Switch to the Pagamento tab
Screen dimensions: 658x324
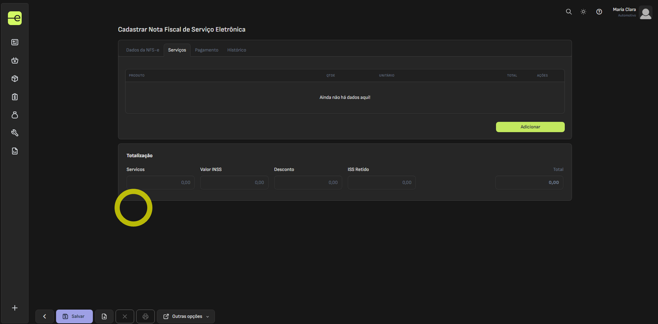click(206, 50)
